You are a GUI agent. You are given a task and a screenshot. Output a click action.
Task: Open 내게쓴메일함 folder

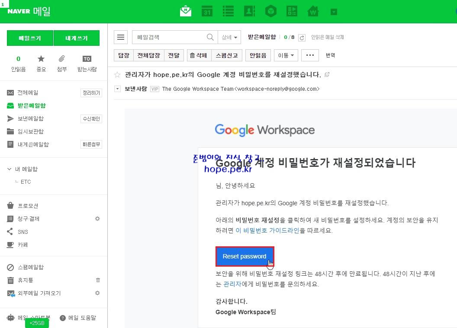pyautogui.click(x=33, y=144)
